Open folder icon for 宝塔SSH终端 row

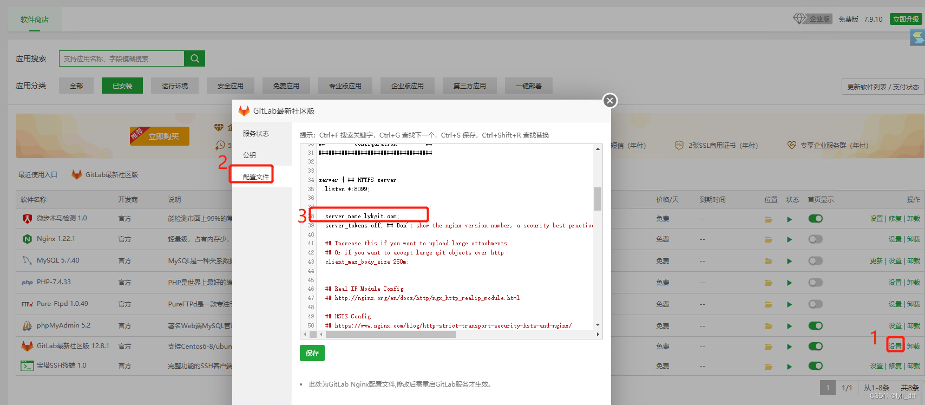click(769, 367)
